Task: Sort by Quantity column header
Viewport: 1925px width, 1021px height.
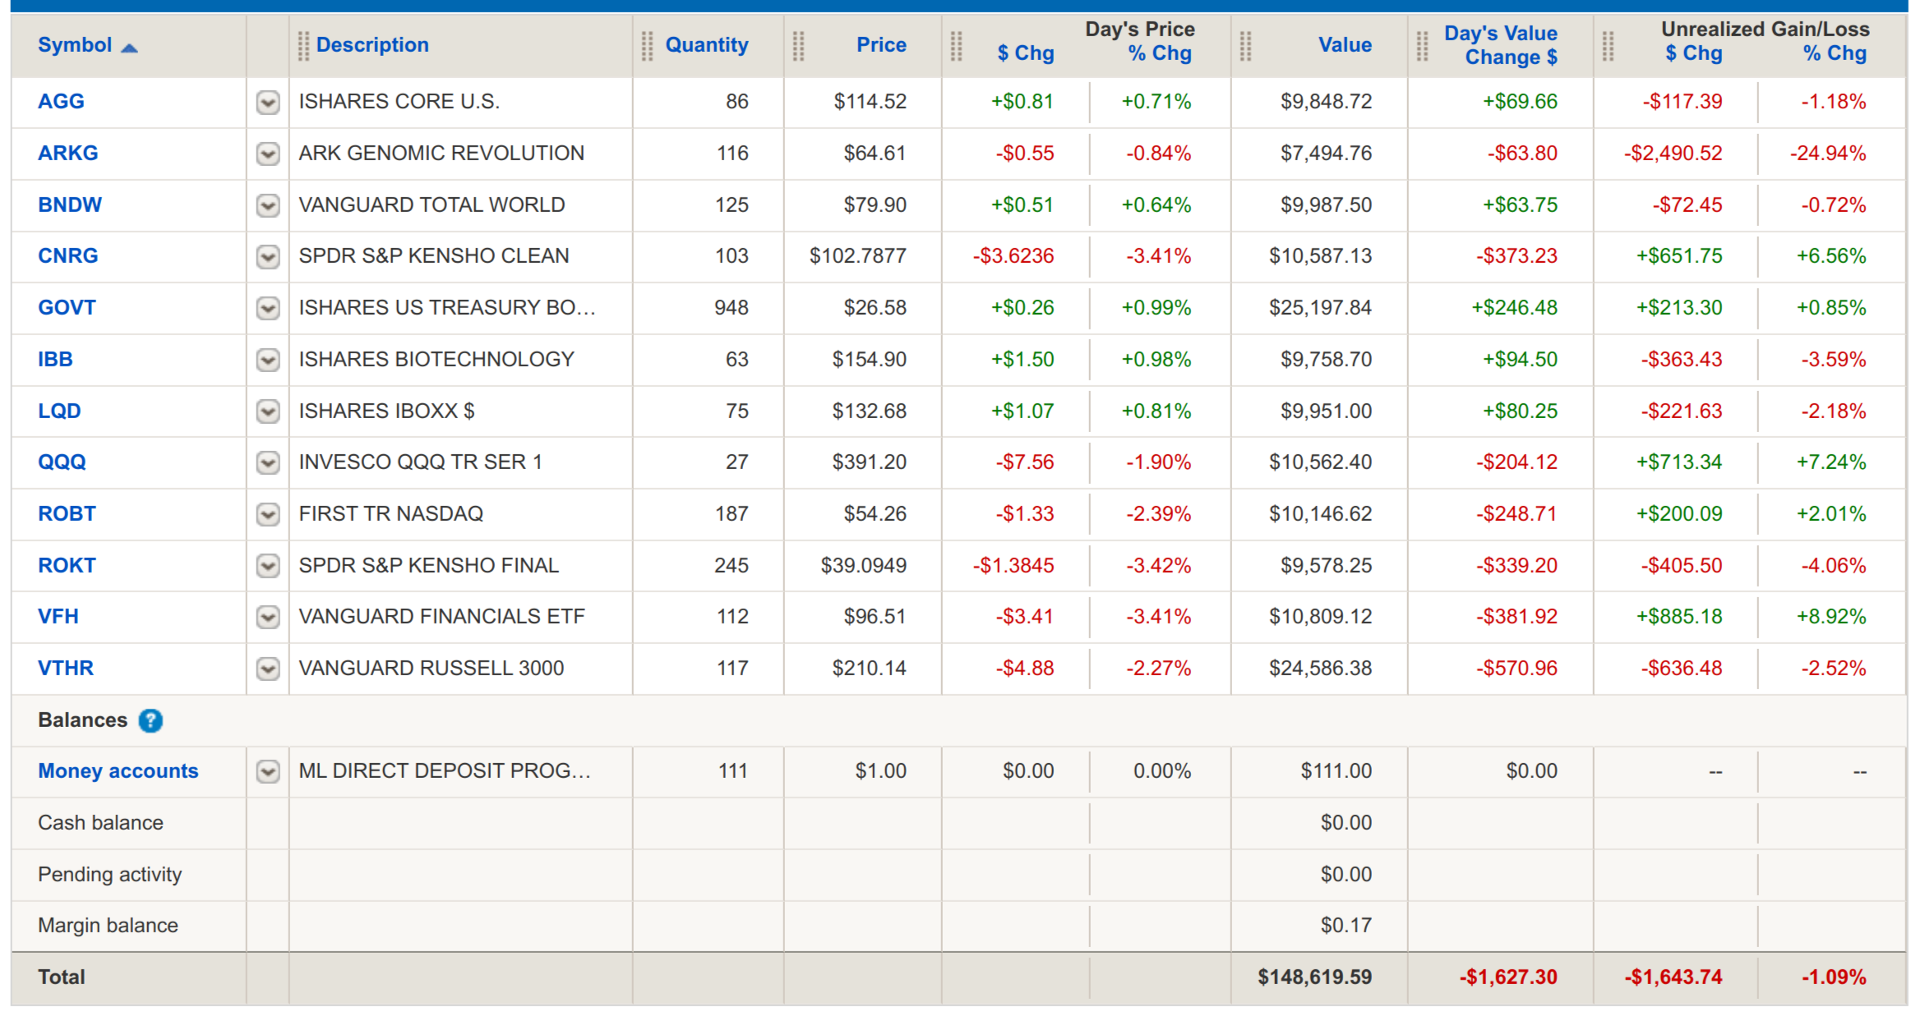Action: click(706, 45)
